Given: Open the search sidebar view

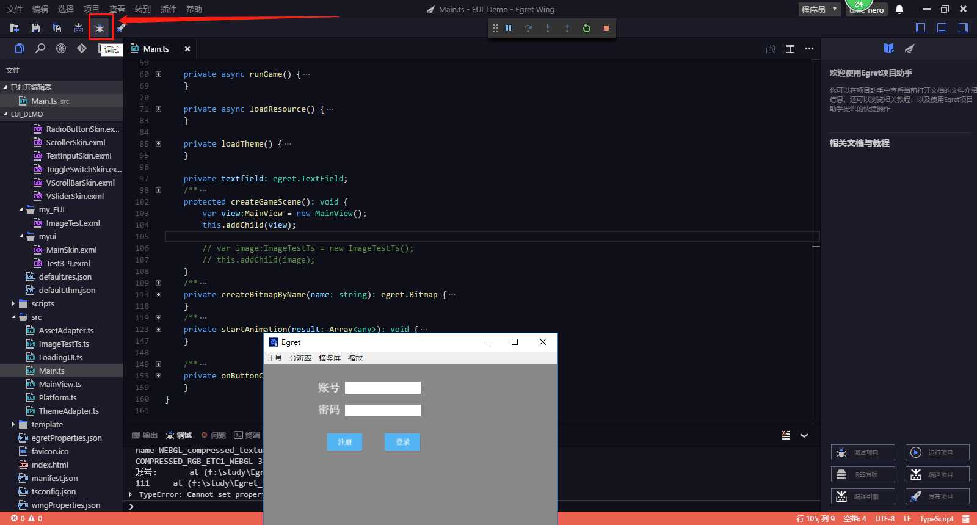Looking at the screenshot, I should coord(40,48).
